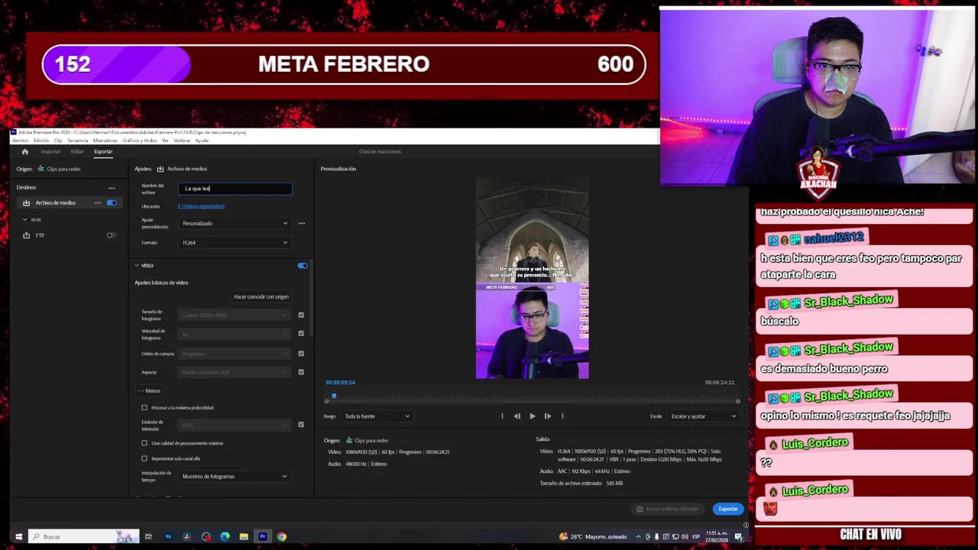Open Estándar de televisión NTSC dropdown
The image size is (978, 550).
pyautogui.click(x=235, y=425)
